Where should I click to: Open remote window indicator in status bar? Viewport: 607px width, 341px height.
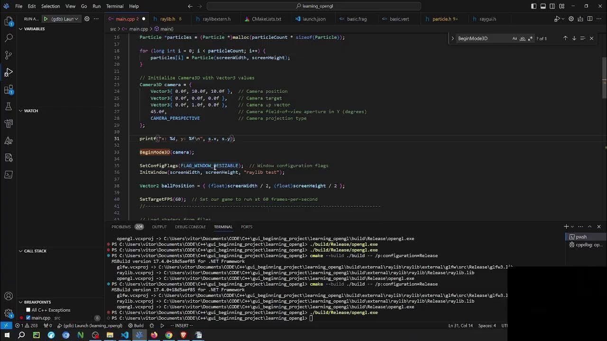[x=6, y=325]
